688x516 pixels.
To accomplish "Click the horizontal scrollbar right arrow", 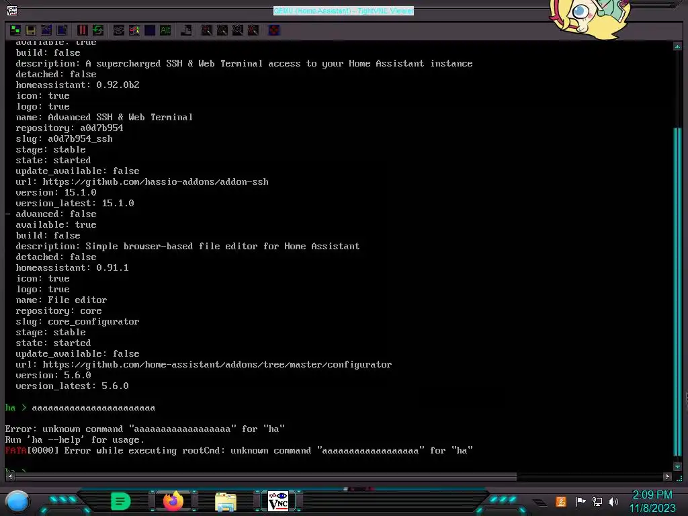I will coord(667,476).
